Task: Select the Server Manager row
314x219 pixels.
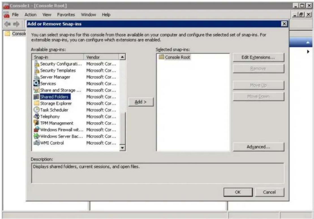Action: 75,77
